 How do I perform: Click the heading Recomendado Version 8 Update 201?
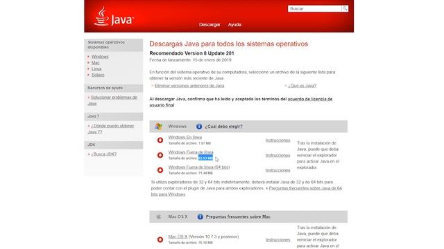191,53
